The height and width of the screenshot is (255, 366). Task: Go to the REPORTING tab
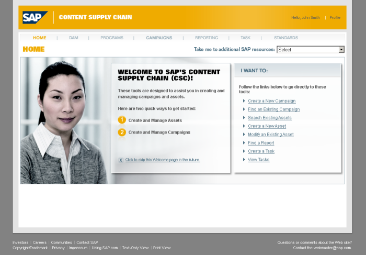pyautogui.click(x=207, y=38)
